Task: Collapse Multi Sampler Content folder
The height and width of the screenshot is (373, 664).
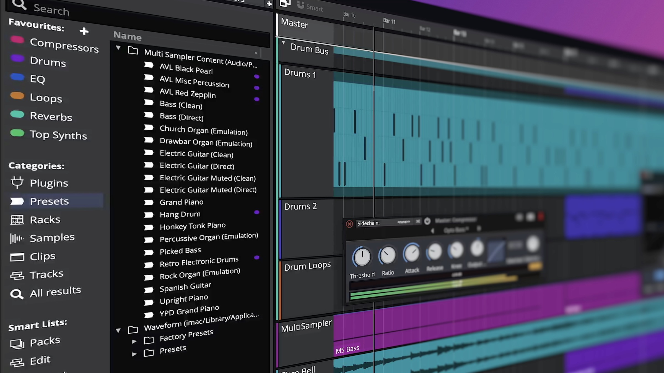Action: [x=118, y=47]
